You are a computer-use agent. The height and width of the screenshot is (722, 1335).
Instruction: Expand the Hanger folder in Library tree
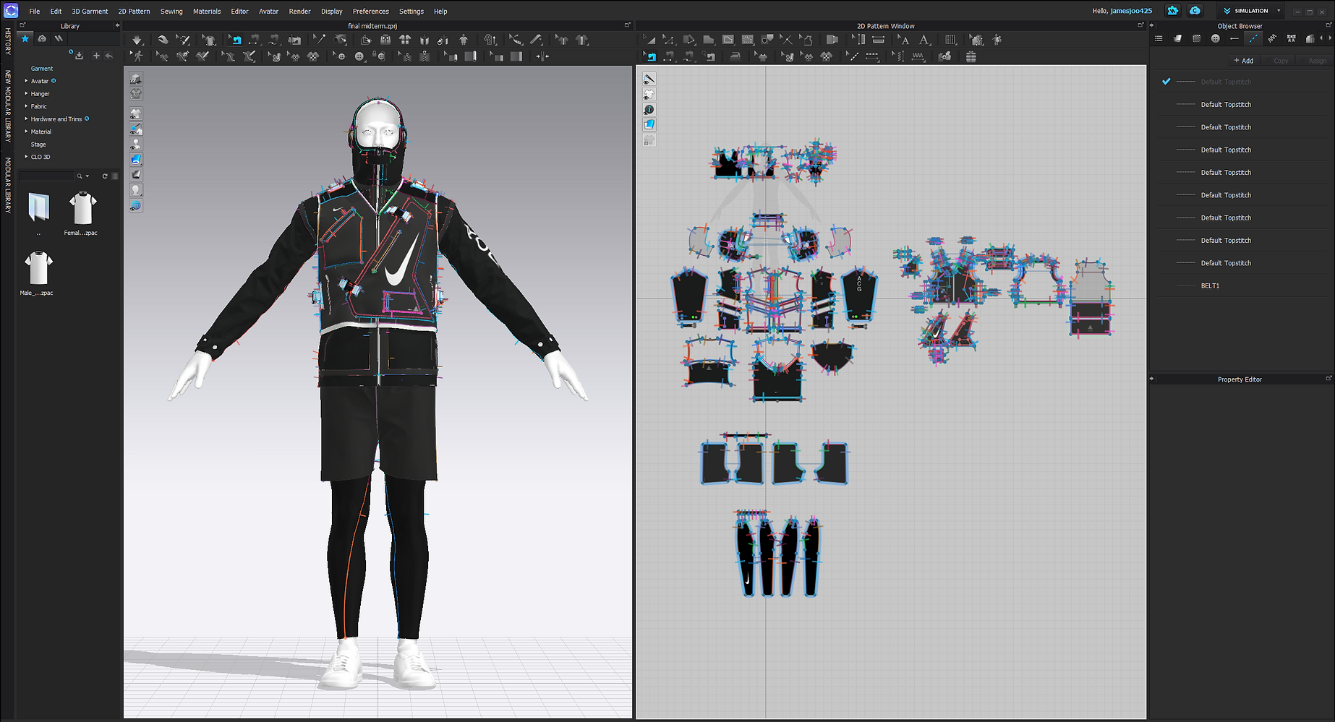click(x=26, y=93)
